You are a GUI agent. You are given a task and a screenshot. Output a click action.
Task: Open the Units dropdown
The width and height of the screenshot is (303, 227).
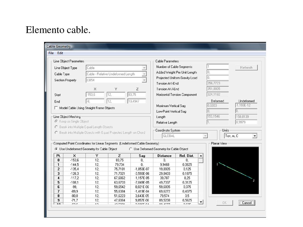(255, 136)
